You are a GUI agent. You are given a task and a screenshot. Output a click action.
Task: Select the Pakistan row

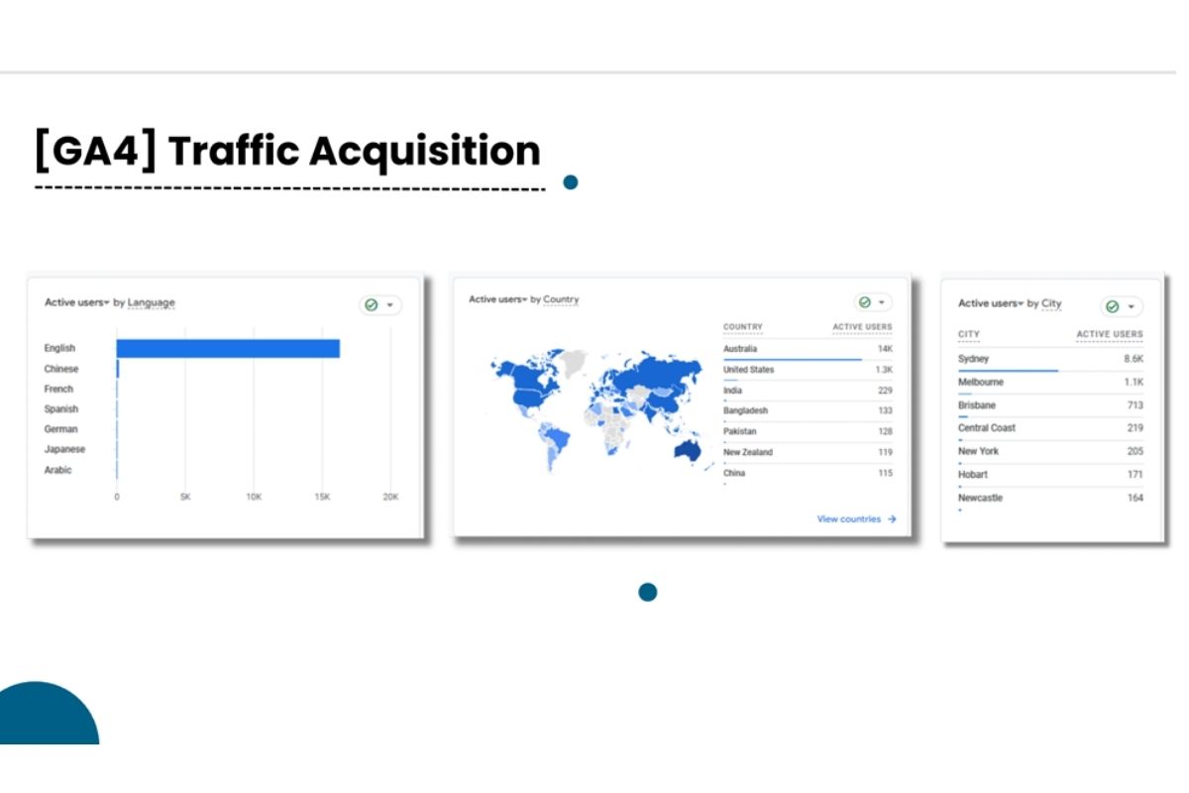[808, 432]
